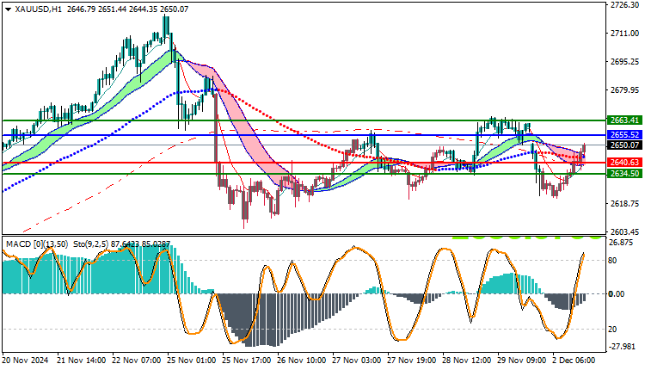Click the 29 Nov 09:00 time axis label

(522, 361)
